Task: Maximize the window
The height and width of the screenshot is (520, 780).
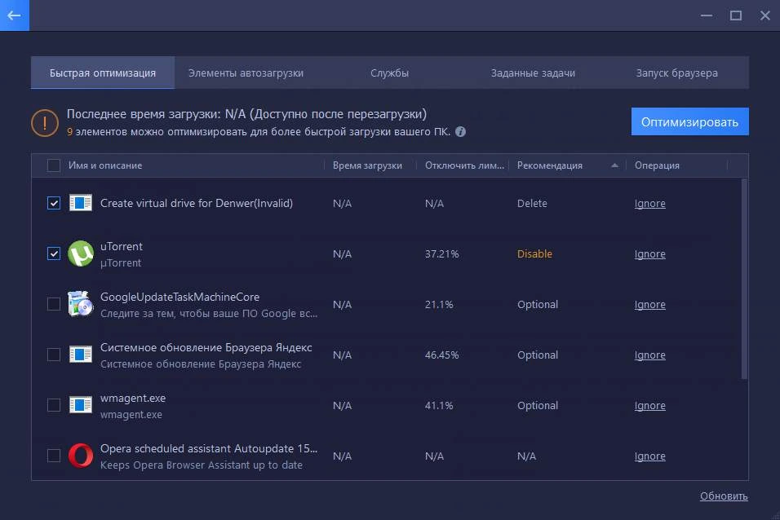Action: coord(736,15)
